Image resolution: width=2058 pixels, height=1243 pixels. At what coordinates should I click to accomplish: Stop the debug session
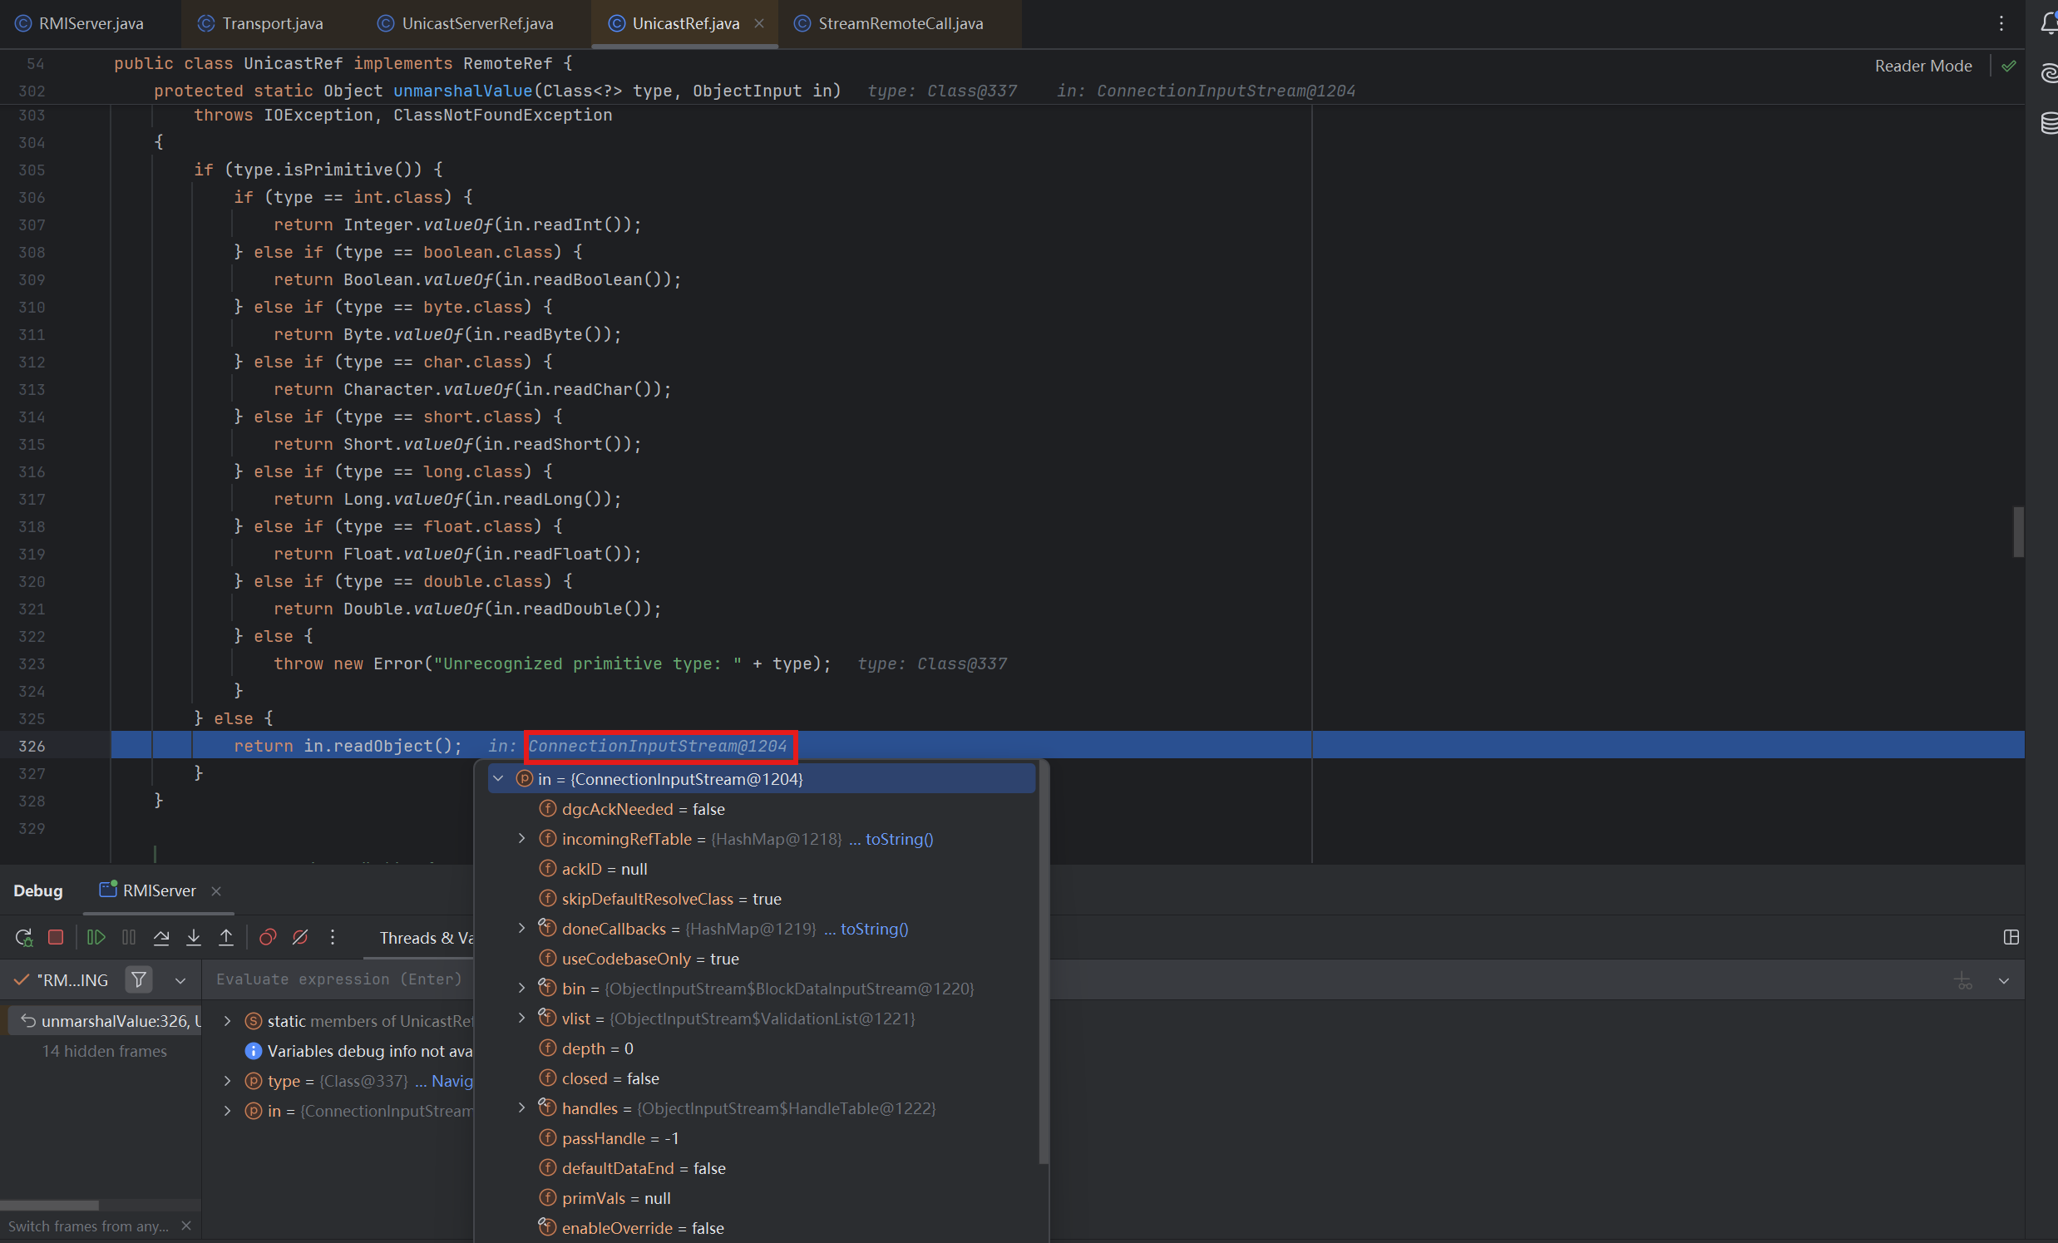56,937
